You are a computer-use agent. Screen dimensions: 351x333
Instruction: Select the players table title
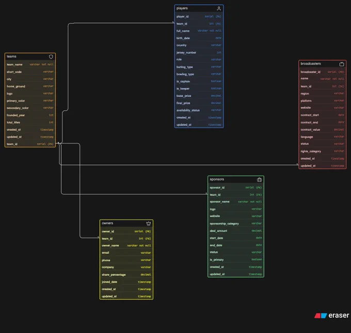(x=182, y=8)
